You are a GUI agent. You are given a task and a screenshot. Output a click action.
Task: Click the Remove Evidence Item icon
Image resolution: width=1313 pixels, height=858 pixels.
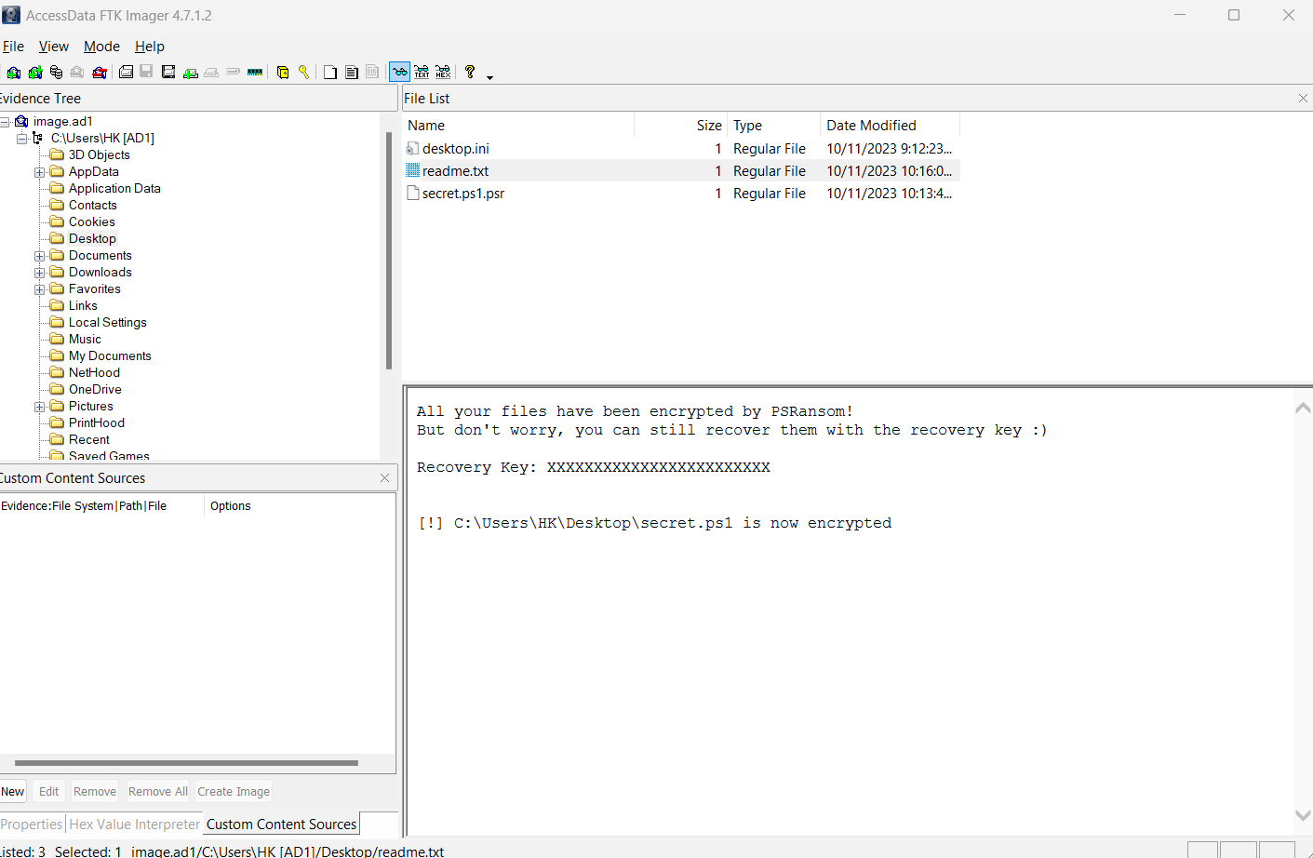[77, 73]
